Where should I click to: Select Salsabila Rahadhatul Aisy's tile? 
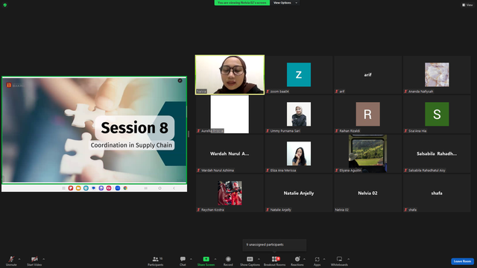437,154
